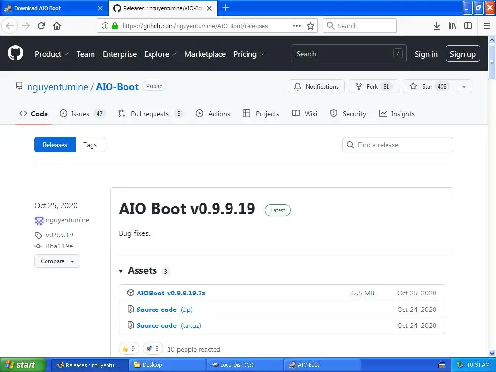Reload the page with the refresh icon
Viewport: 496px width, 372px height.
coord(41,26)
